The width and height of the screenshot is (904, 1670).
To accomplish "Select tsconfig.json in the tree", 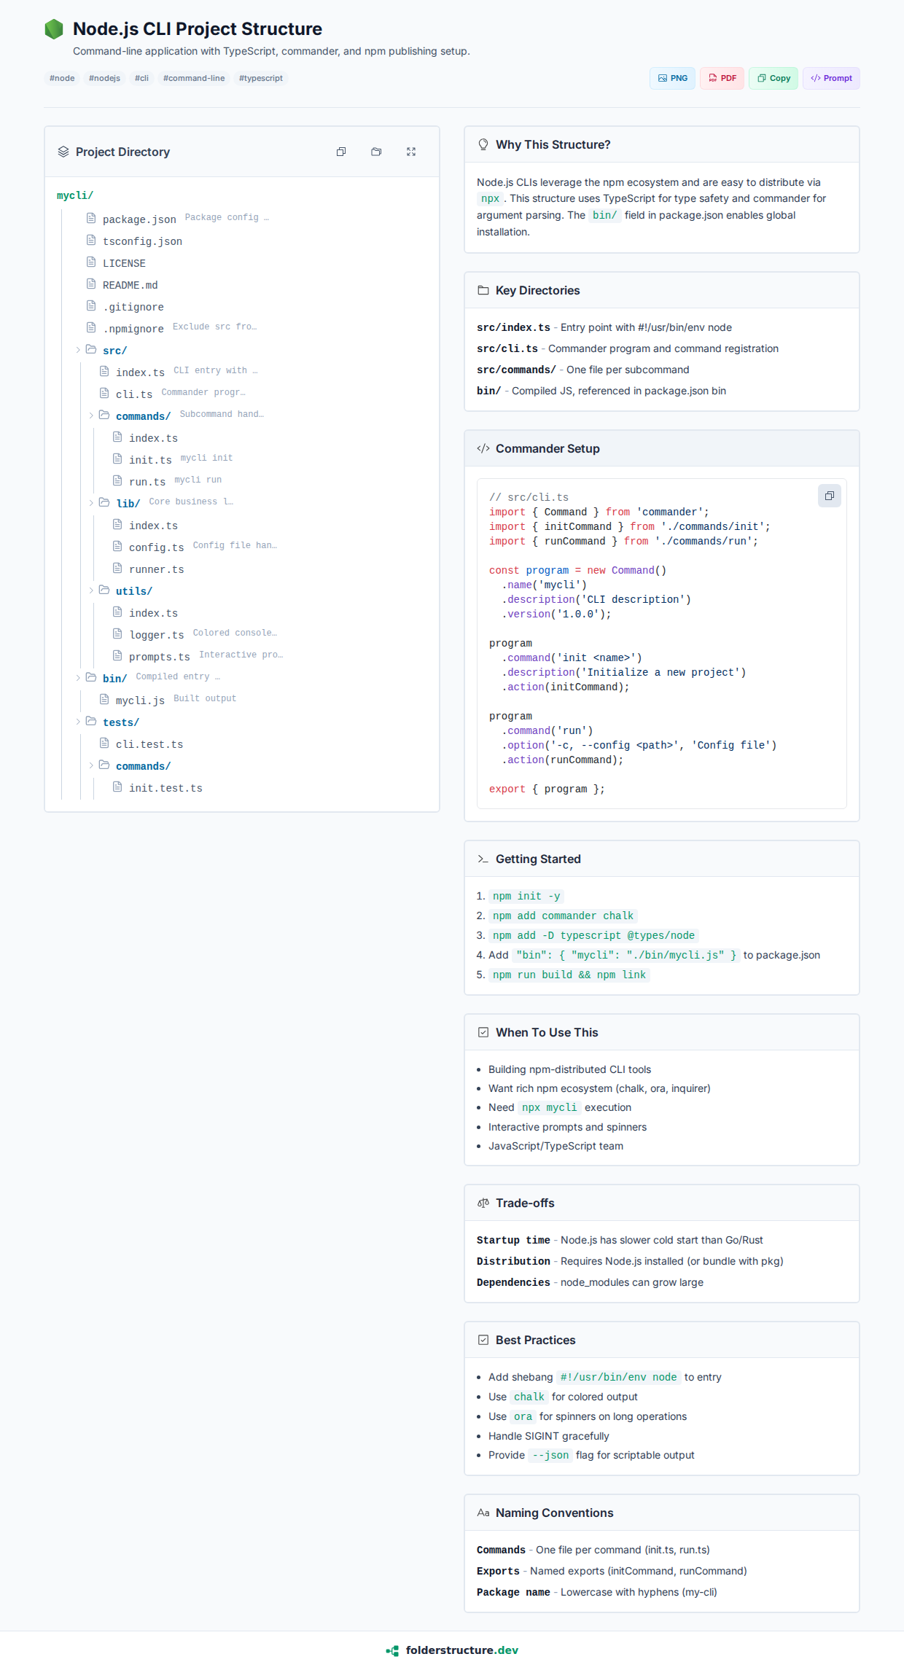I will pyautogui.click(x=142, y=241).
